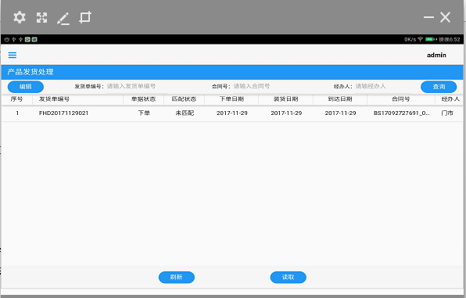Select the pencil annotate icon

point(63,19)
